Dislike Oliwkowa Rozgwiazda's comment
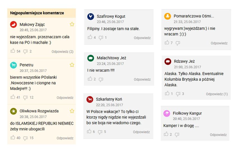This screenshot has height=152, width=240. (26, 138)
